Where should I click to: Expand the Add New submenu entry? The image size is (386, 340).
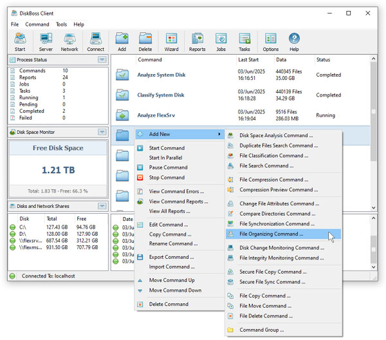pyautogui.click(x=179, y=135)
